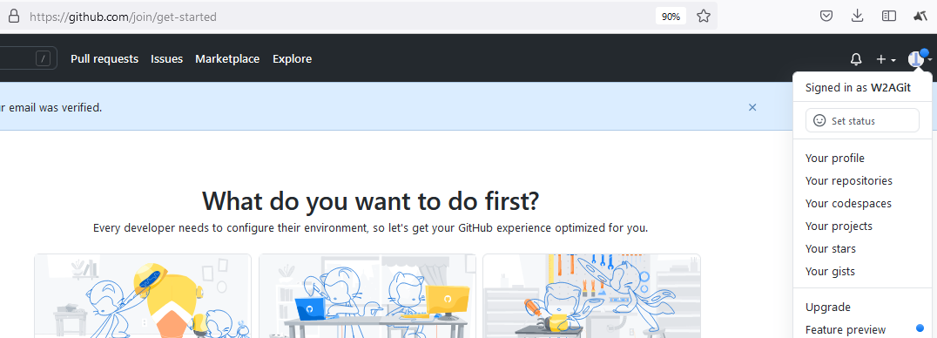The height and width of the screenshot is (338, 937).
Task: Bookmark this page with the star icon
Action: 704,17
